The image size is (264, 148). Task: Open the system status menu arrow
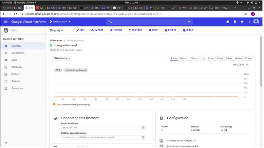260,3
